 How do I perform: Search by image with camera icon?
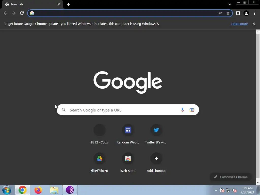point(192,110)
